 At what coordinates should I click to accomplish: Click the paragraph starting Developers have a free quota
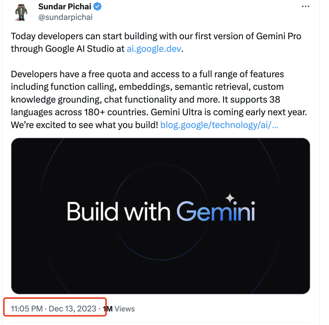147,74
